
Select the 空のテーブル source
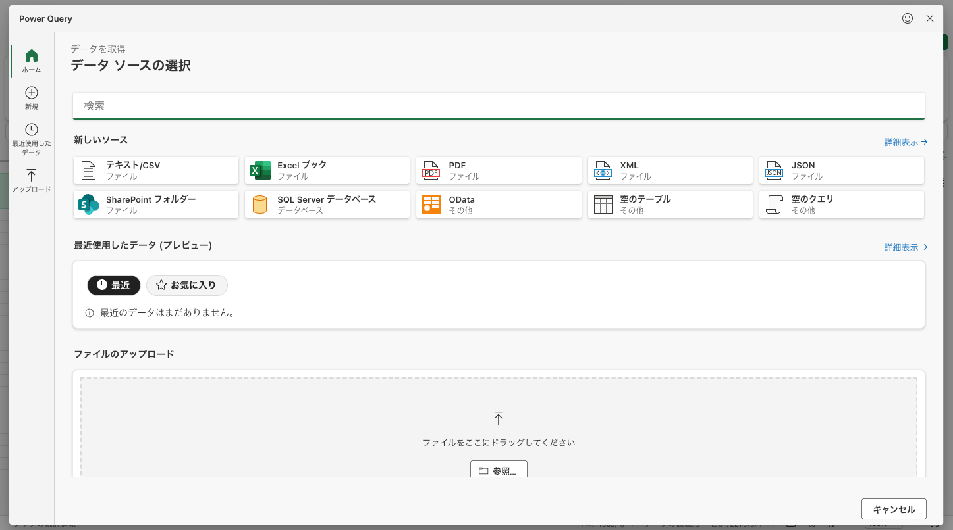pyautogui.click(x=670, y=205)
